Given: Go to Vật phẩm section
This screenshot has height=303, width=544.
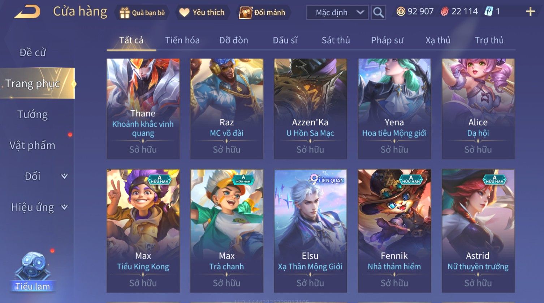Looking at the screenshot, I should point(33,145).
